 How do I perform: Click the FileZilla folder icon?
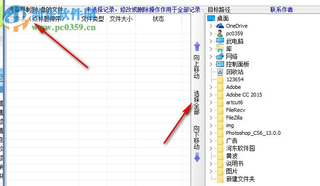click(220, 118)
